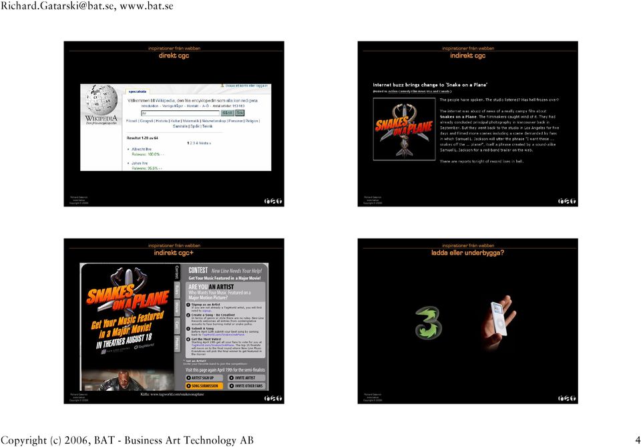Select the vertical 'Contest' tab

point(177,273)
